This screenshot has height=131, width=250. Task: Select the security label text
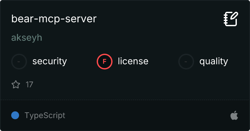pyautogui.click(x=49, y=61)
